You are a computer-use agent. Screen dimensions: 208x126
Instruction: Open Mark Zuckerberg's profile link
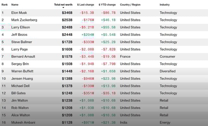pos(24,20)
